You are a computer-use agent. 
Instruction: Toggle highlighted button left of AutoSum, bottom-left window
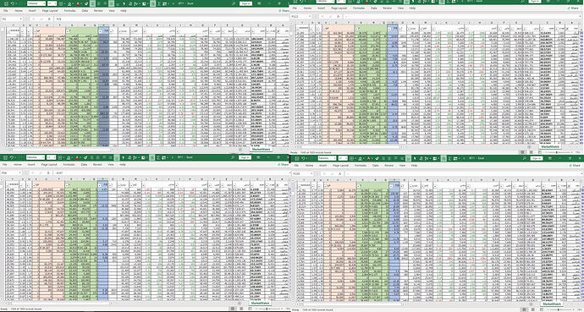click(152, 157)
